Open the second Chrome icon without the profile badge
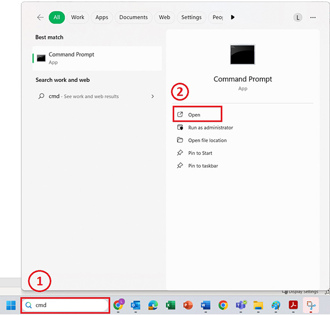This screenshot has height=315, width=330. (223, 305)
